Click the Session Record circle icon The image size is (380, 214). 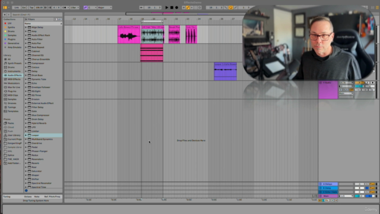(200, 8)
